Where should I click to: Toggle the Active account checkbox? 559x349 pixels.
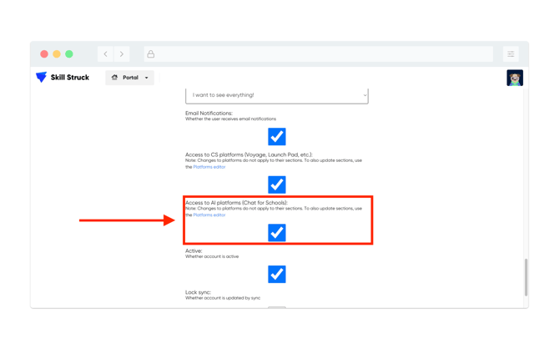coord(276,274)
